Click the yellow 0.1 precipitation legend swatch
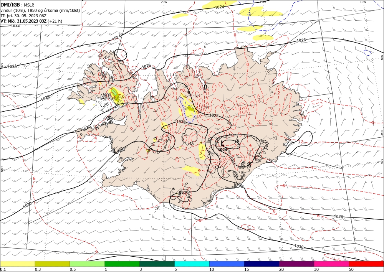The image size is (384, 272). coord(18,264)
